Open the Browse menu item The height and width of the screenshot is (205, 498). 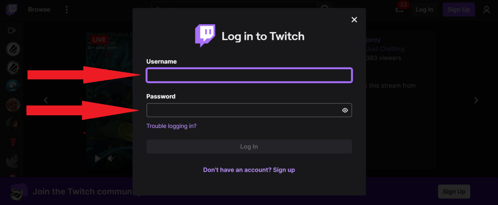tap(39, 10)
